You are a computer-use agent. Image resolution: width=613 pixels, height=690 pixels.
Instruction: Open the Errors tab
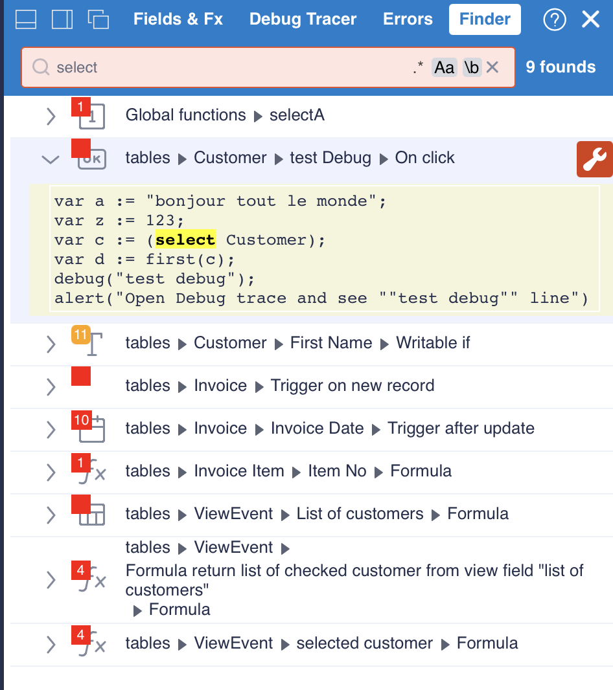coord(408,19)
